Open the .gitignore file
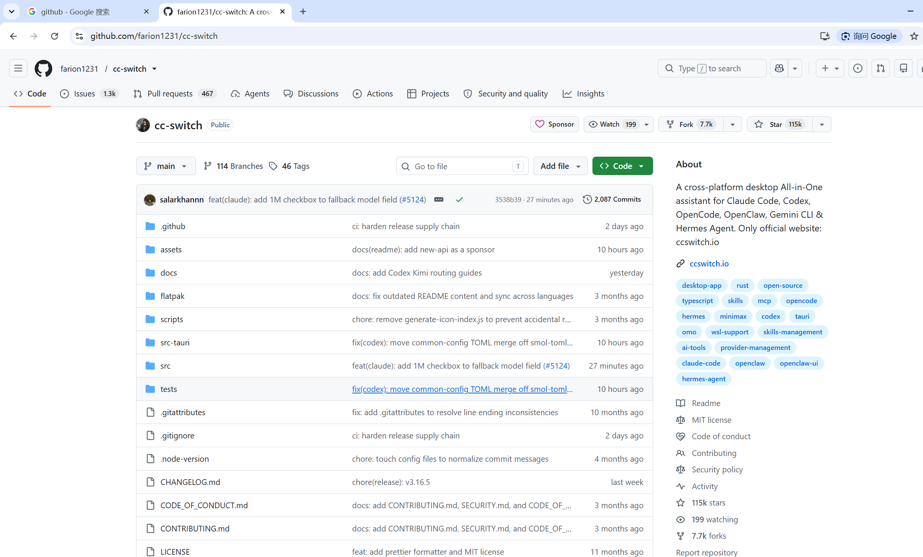Image resolution: width=923 pixels, height=557 pixels. point(177,436)
